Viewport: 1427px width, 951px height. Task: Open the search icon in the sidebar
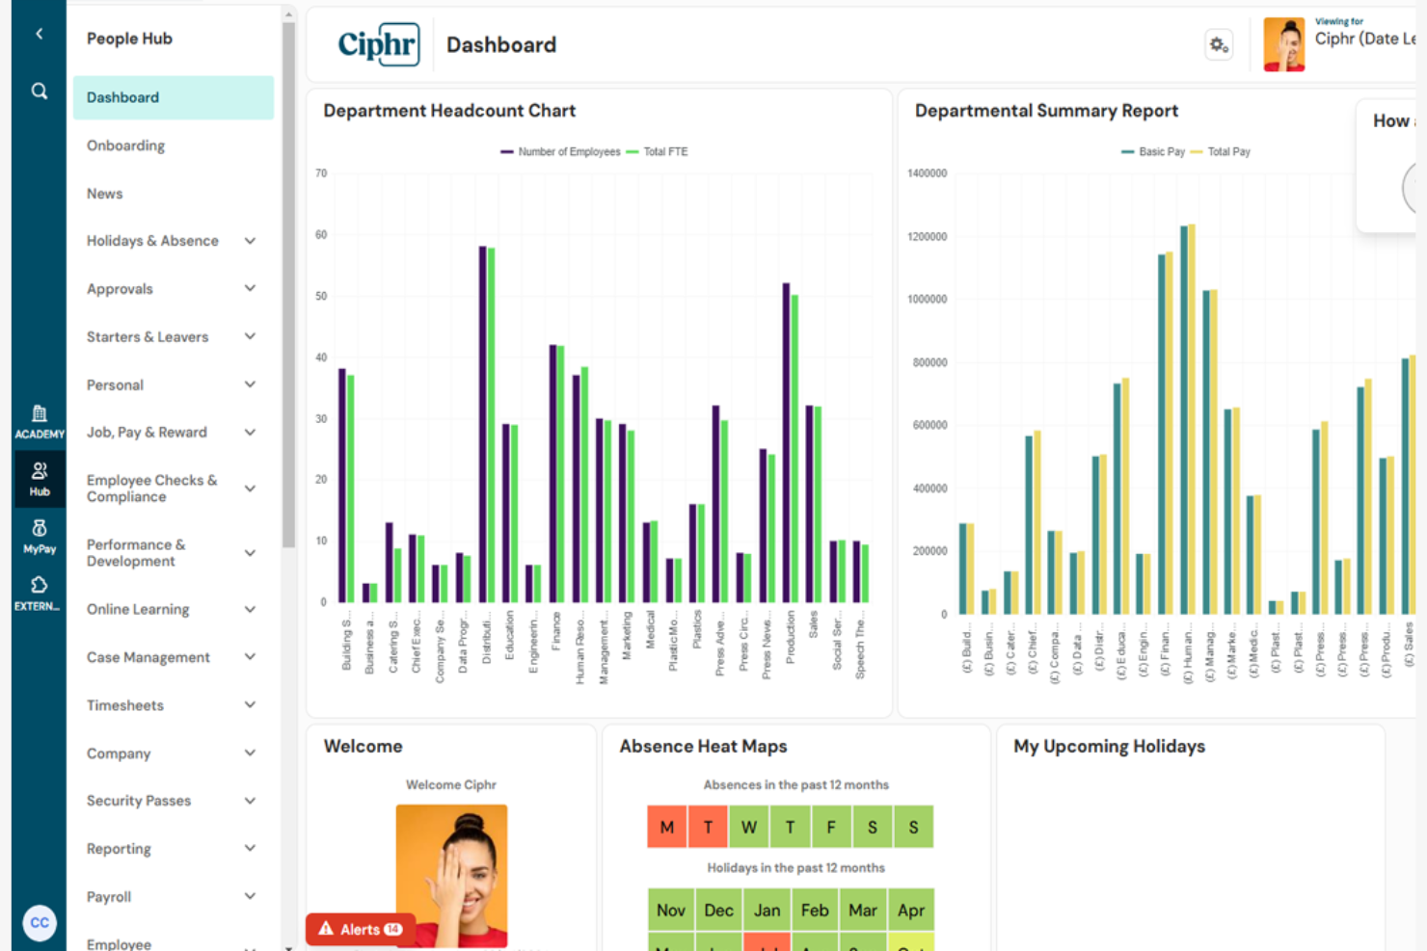[39, 90]
